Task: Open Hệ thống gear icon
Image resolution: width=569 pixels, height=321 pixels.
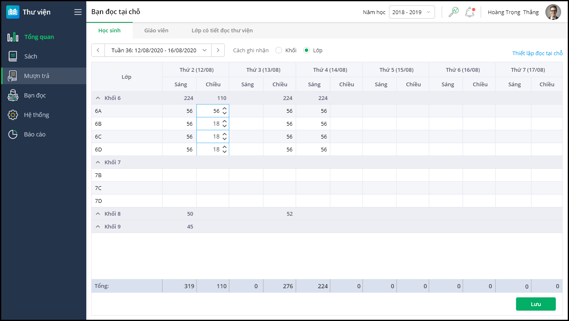Action: pos(13,115)
